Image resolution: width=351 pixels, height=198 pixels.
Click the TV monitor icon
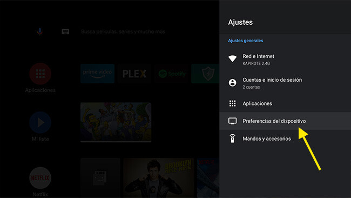(x=232, y=121)
